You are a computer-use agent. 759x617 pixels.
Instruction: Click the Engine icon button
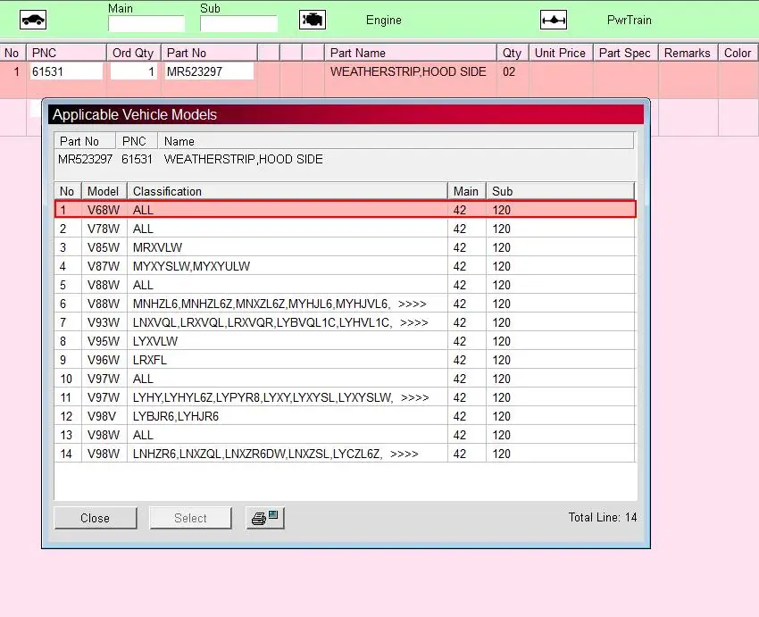coord(313,20)
